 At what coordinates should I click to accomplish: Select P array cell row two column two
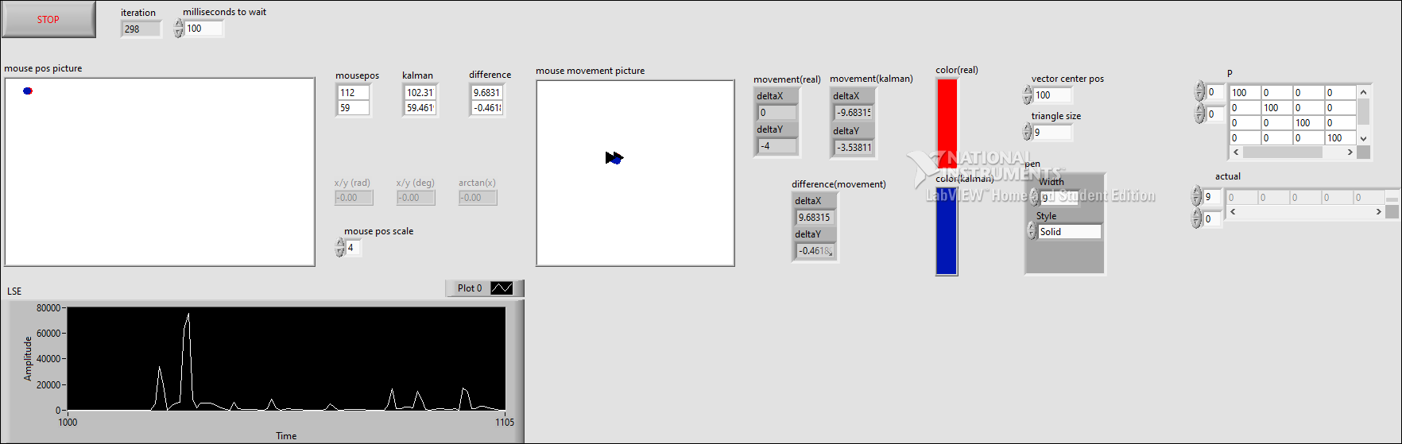pos(1277,108)
